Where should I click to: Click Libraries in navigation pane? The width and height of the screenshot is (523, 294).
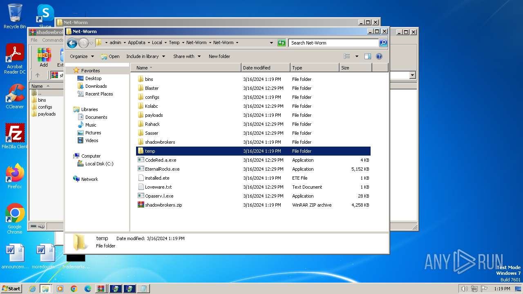click(x=89, y=109)
